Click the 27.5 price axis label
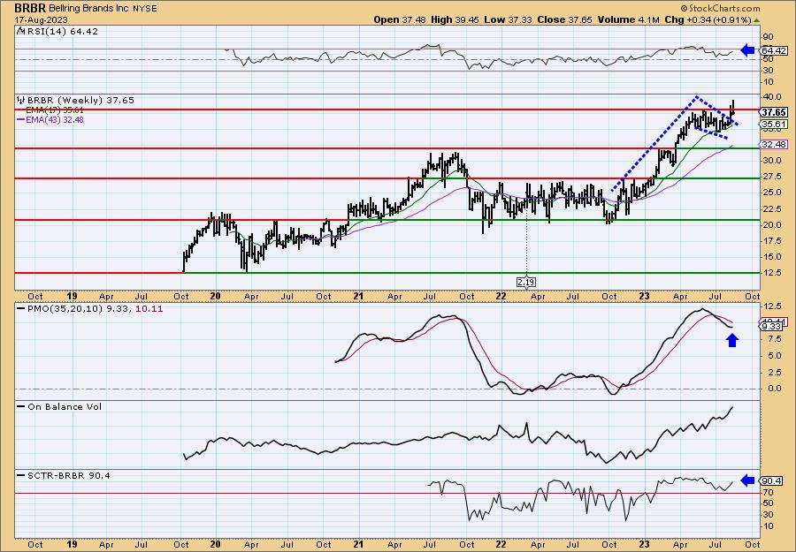 click(771, 177)
